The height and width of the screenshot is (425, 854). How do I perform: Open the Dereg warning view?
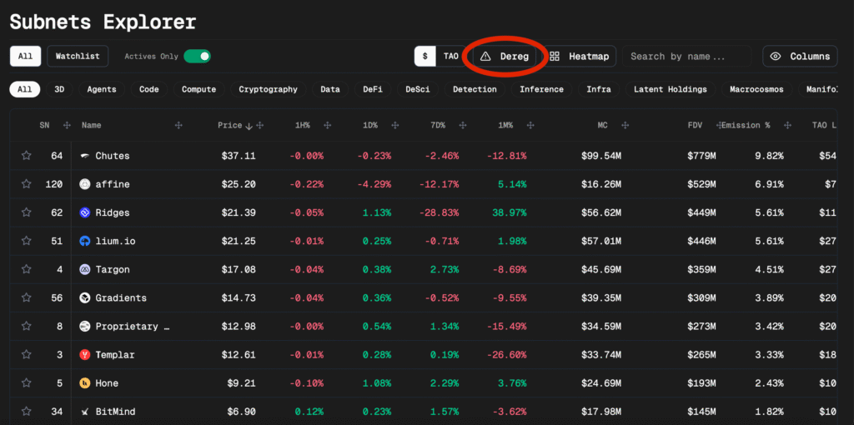(505, 56)
